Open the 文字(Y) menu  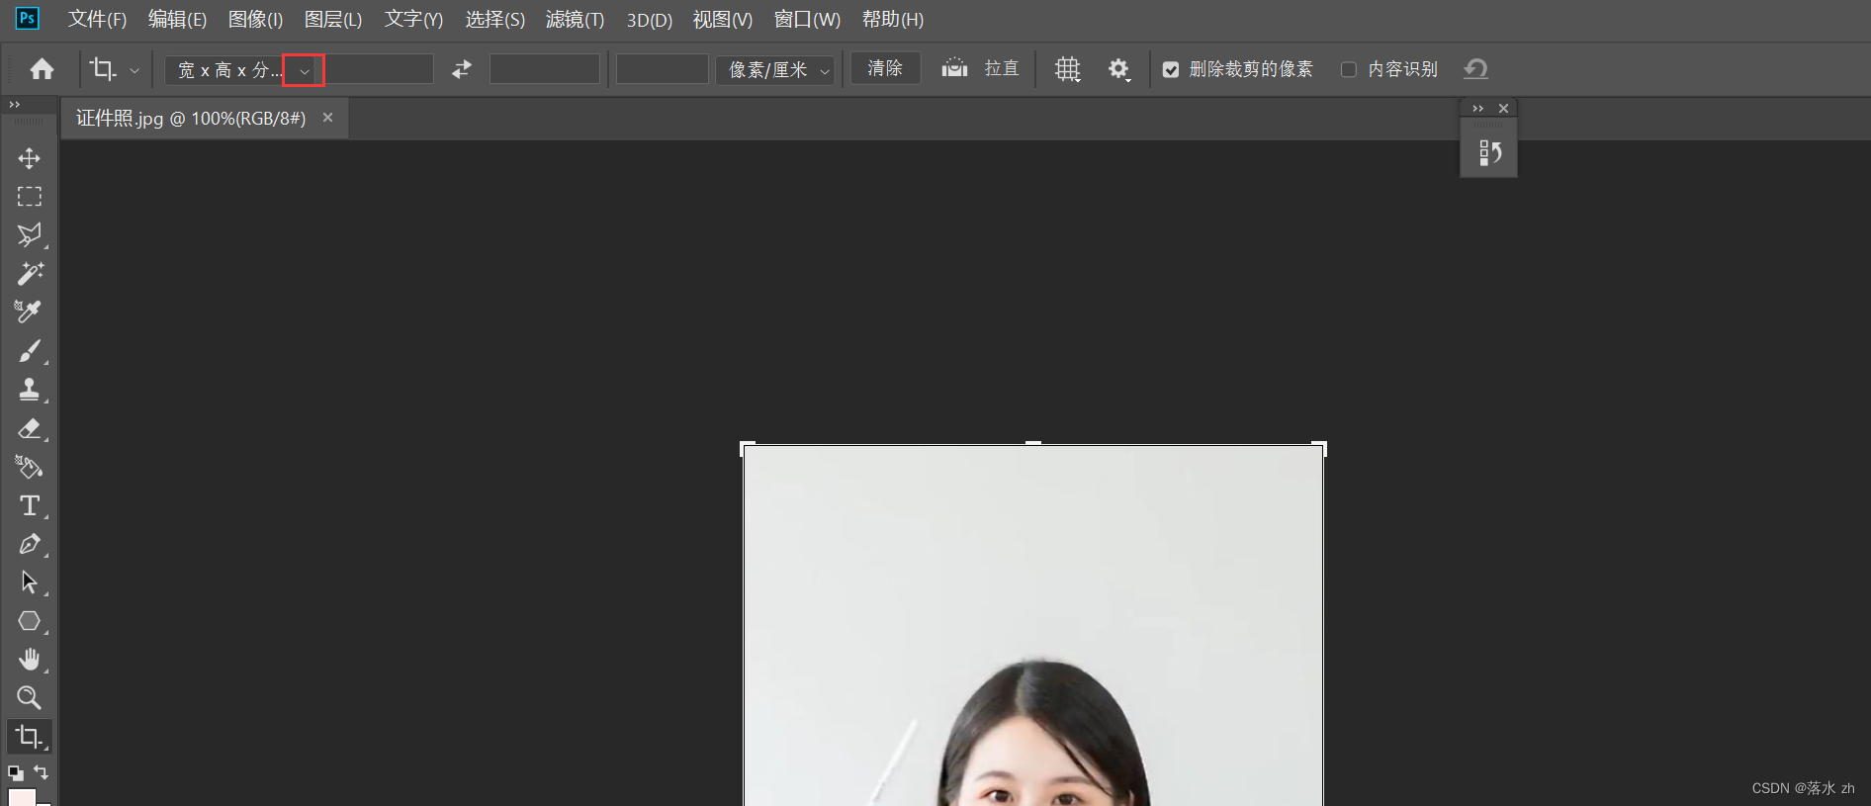point(413,20)
